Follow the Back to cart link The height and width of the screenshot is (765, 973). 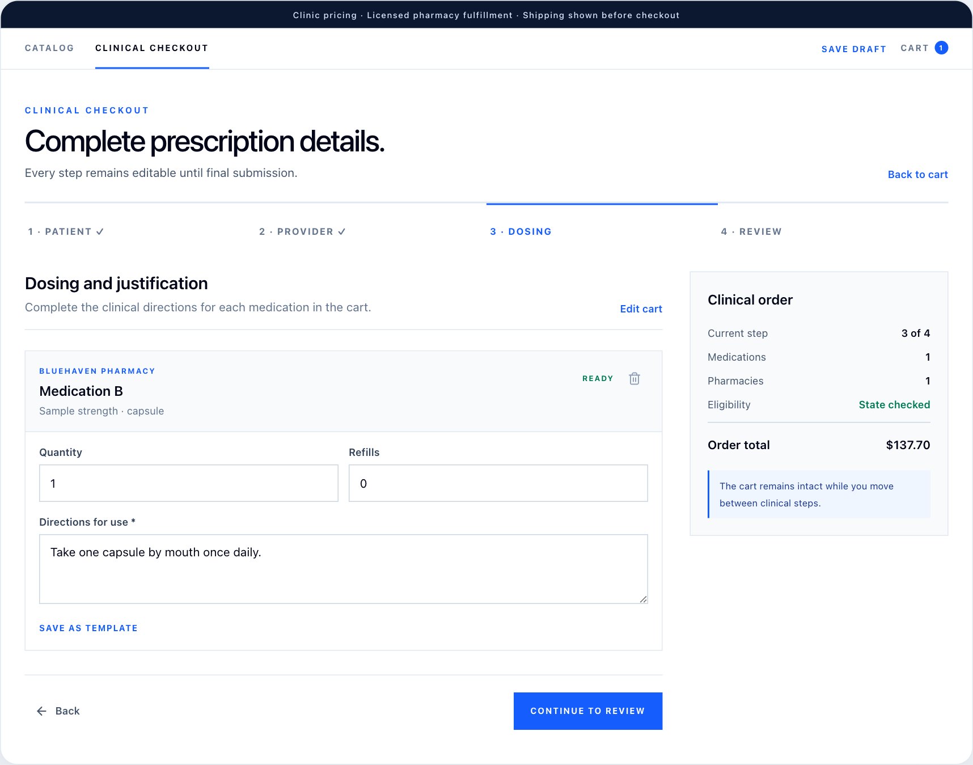coord(917,174)
